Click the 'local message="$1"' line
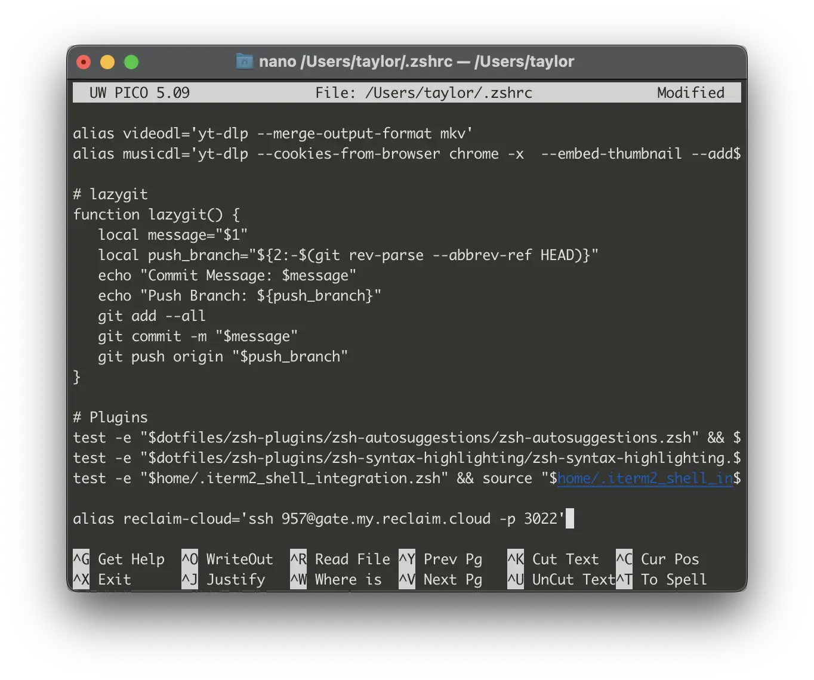This screenshot has height=680, width=814. [x=173, y=235]
